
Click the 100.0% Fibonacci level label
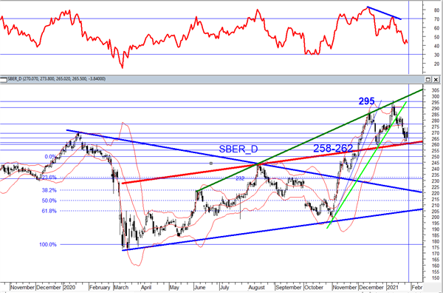(x=48, y=245)
